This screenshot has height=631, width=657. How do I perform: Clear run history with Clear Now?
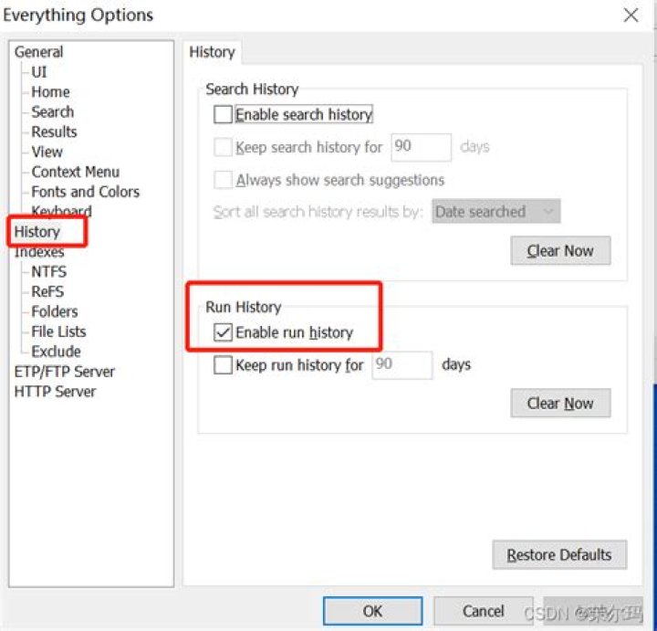[x=560, y=403]
